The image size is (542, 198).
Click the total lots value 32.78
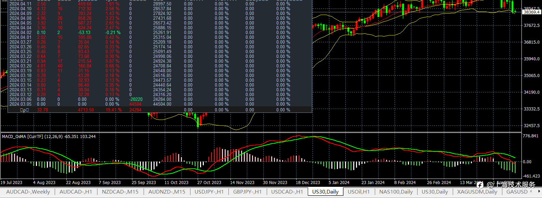pyautogui.click(x=42, y=110)
